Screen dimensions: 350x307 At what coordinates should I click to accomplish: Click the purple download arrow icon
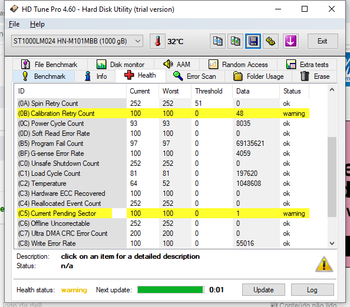coord(290,41)
